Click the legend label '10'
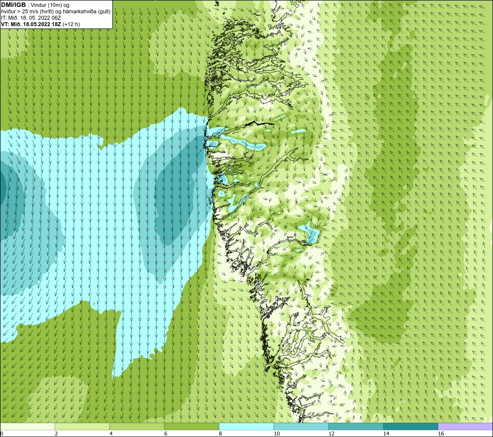This screenshot has width=493, height=437. [277, 434]
